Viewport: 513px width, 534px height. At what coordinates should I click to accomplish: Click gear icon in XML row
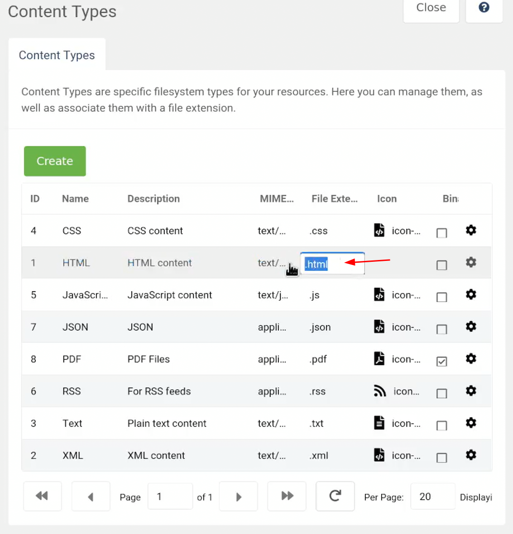click(471, 455)
